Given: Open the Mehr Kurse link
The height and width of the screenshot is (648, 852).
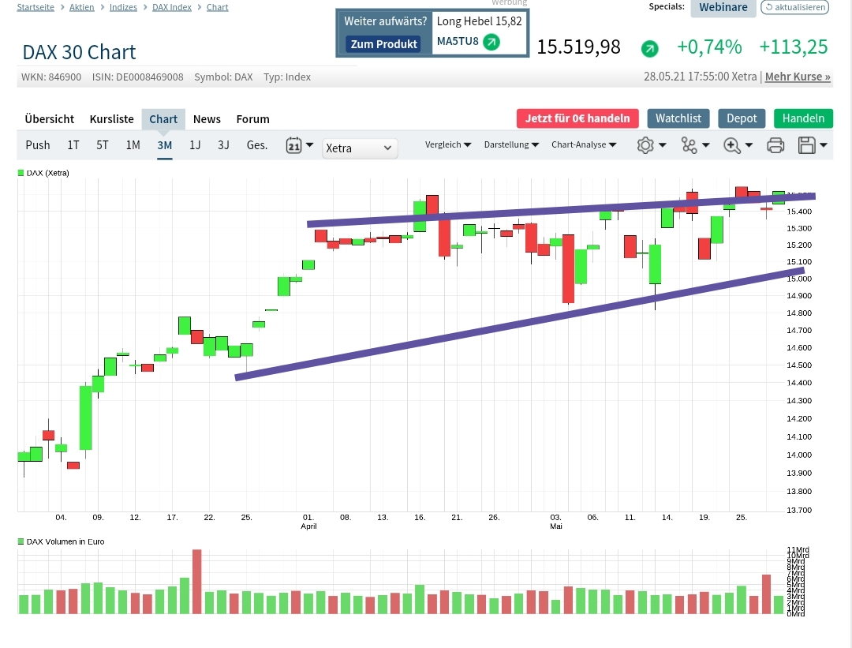Looking at the screenshot, I should coord(797,77).
